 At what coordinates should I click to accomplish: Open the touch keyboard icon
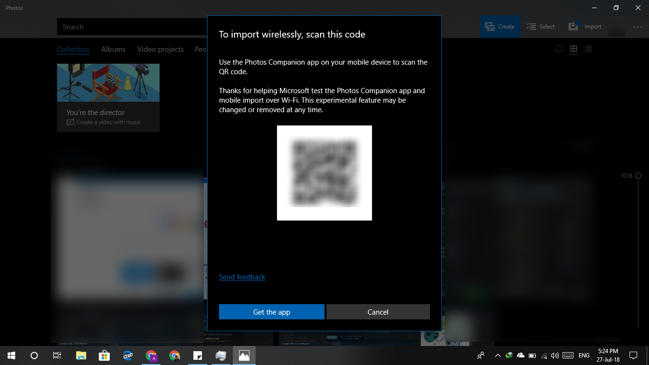[568, 355]
